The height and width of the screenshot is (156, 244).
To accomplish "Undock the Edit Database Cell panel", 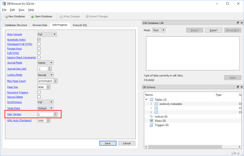I will pyautogui.click(x=238, y=23).
